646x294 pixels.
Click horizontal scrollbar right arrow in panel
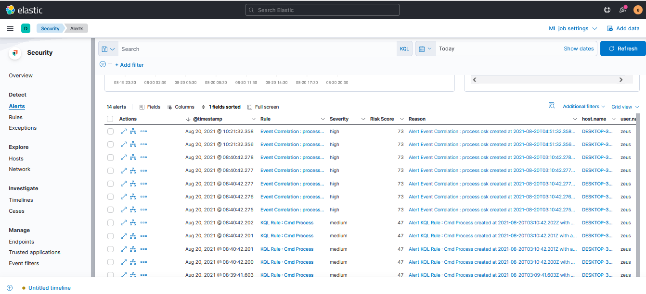[621, 80]
